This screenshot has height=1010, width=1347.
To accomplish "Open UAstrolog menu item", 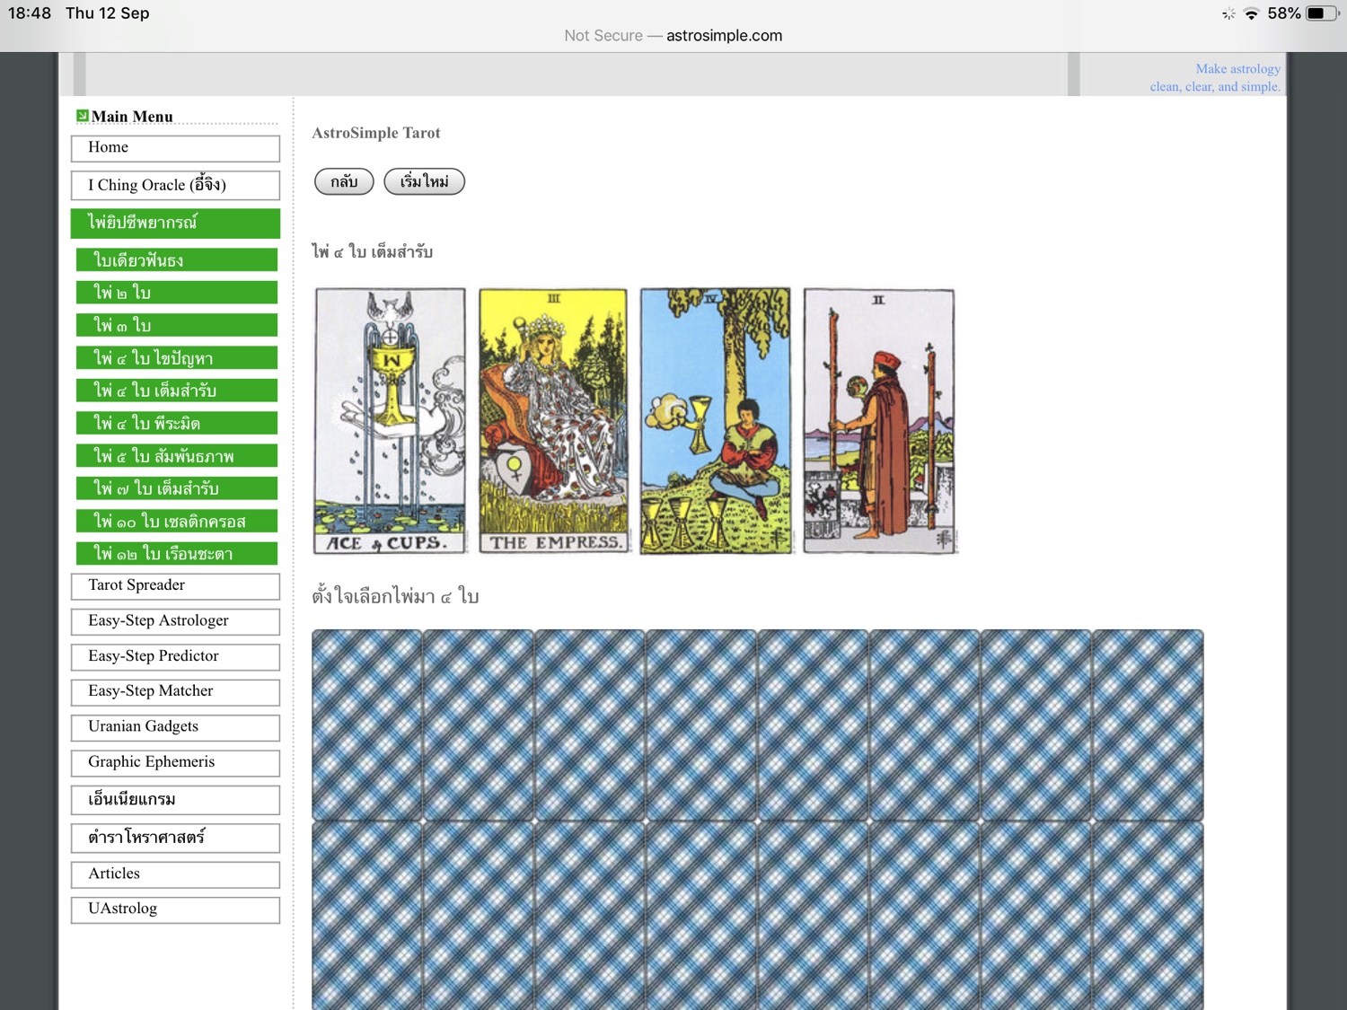I will 175,909.
